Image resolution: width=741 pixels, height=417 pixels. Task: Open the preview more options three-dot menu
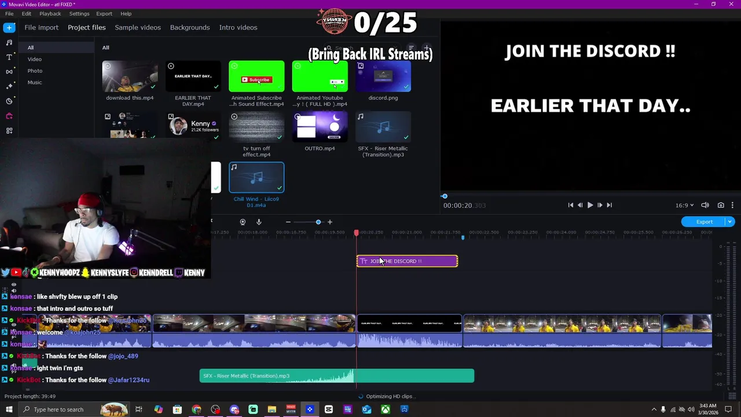point(732,205)
